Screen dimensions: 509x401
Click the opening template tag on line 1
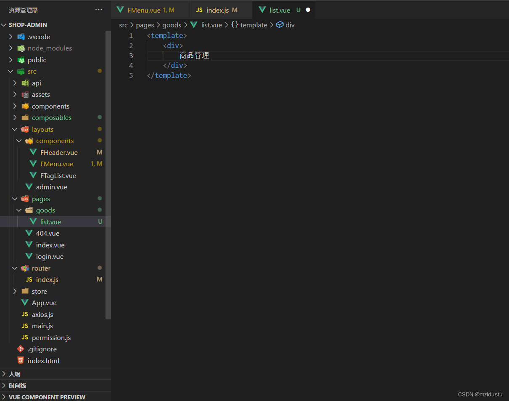tap(167, 35)
